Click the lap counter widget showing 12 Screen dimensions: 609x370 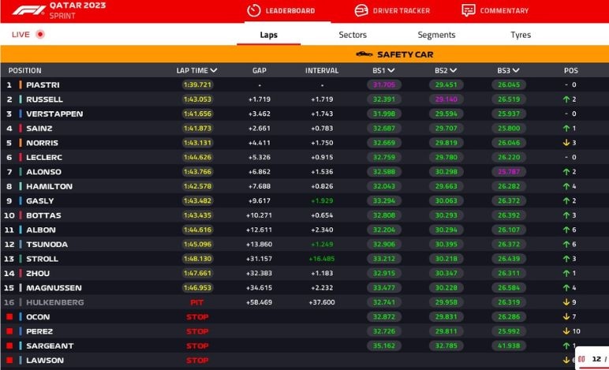click(x=592, y=359)
